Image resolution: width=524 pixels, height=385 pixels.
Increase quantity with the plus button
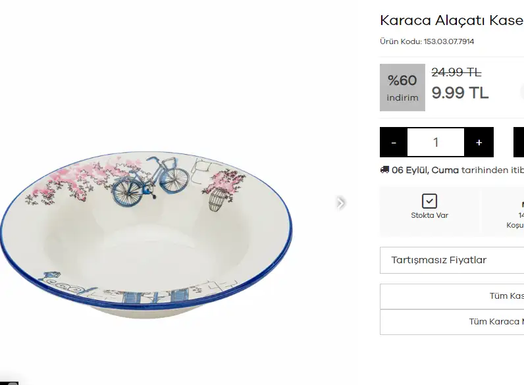479,142
